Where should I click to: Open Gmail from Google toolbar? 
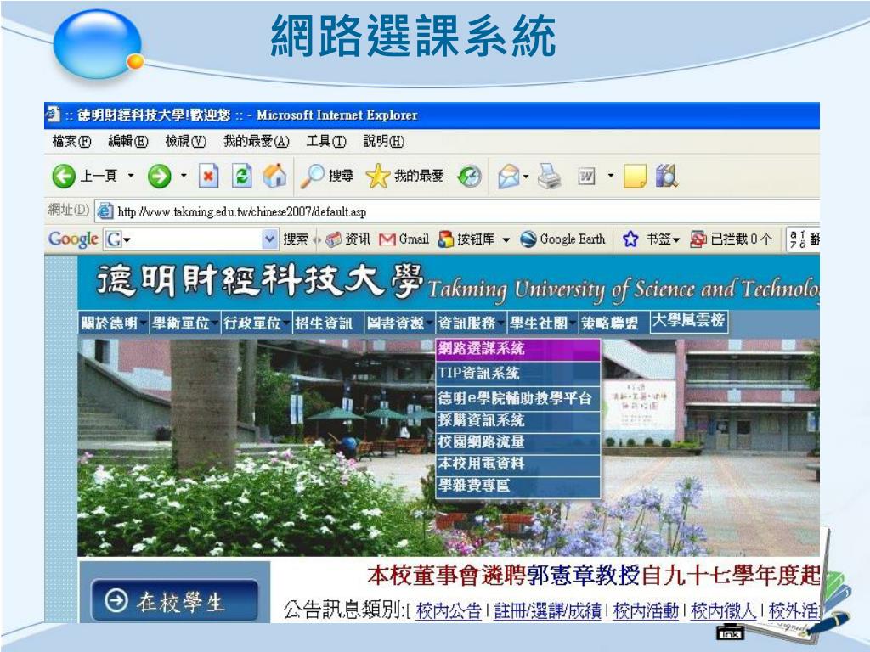(x=404, y=239)
